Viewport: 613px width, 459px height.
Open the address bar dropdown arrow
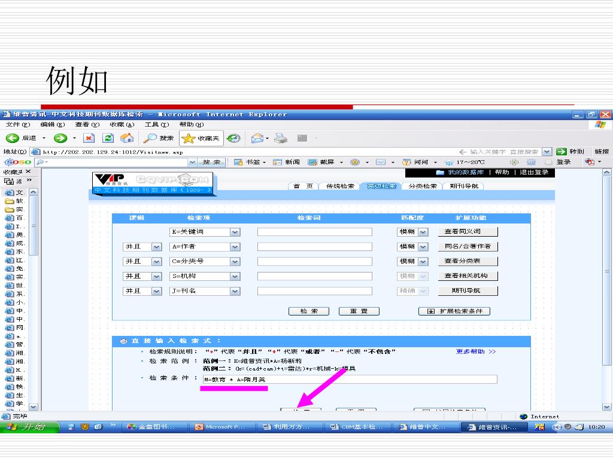coord(547,151)
